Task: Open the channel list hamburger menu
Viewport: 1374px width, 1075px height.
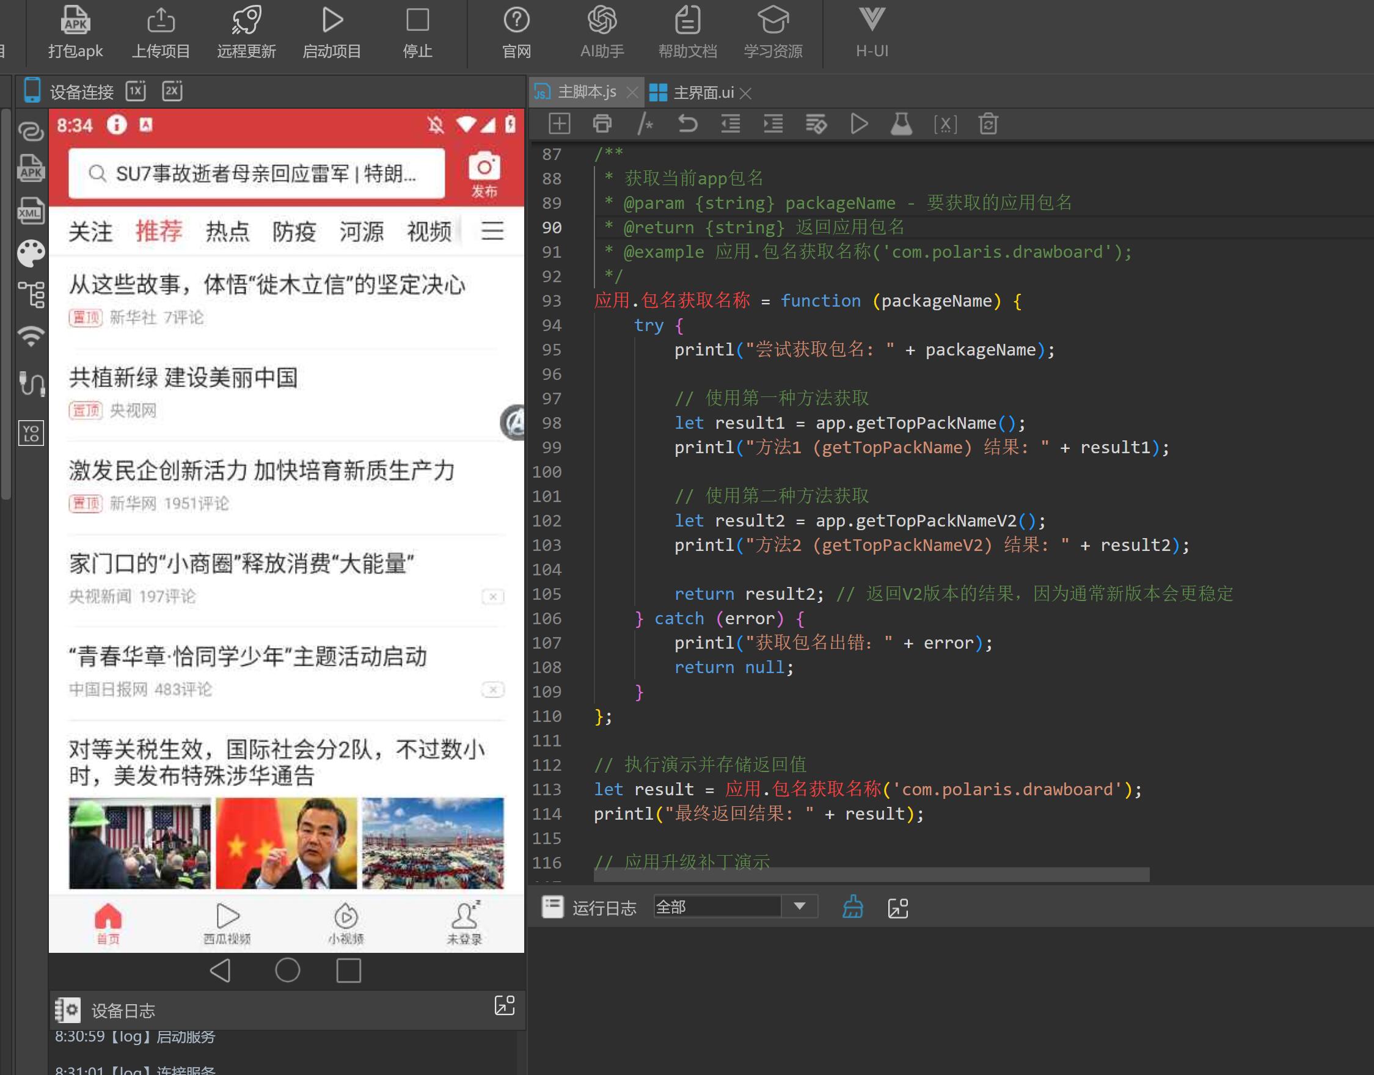Action: (492, 231)
